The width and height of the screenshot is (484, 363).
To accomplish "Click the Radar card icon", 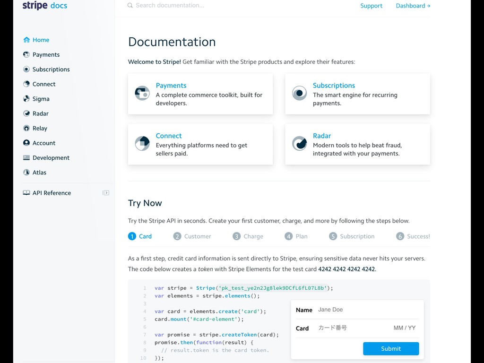I will [x=299, y=143].
